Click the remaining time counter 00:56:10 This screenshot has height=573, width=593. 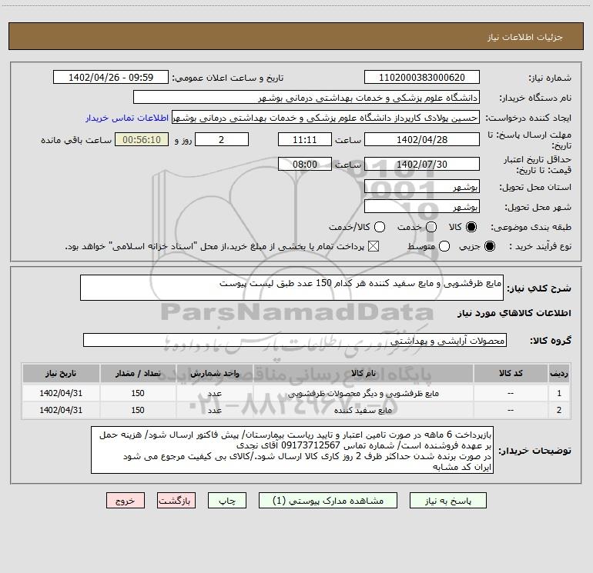coord(142,139)
